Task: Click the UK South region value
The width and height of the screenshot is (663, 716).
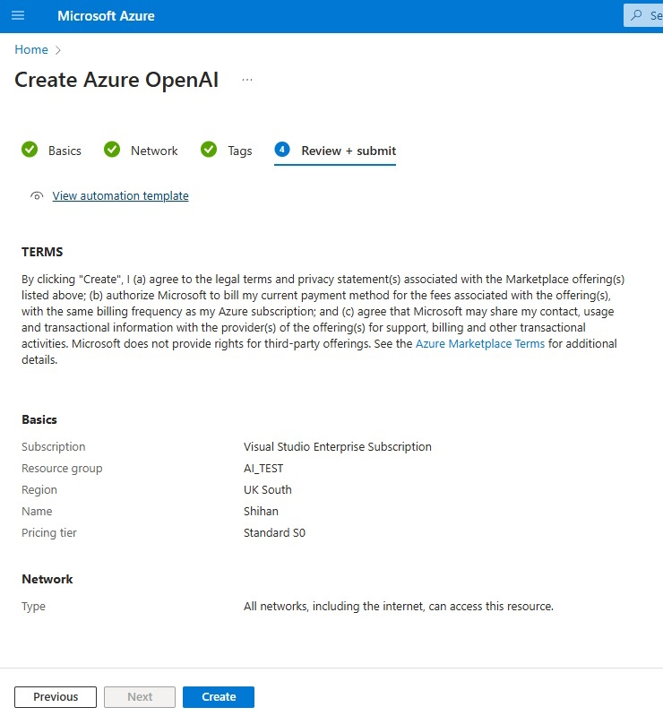Action: (268, 489)
